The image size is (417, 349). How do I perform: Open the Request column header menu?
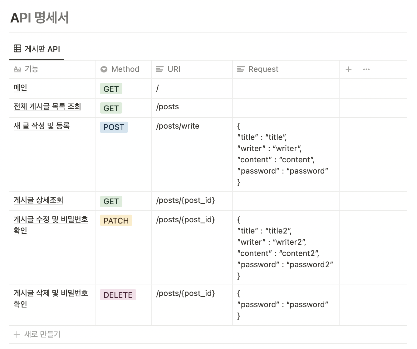[286, 69]
